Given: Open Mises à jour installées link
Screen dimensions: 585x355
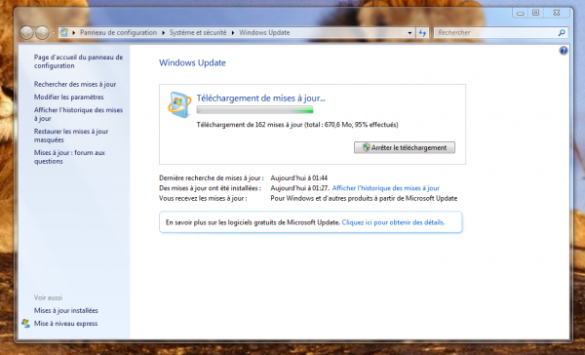Looking at the screenshot, I should click(66, 310).
